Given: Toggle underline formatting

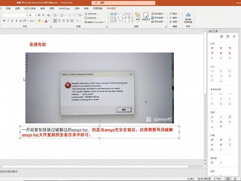Looking at the screenshot, I should [12, 20].
